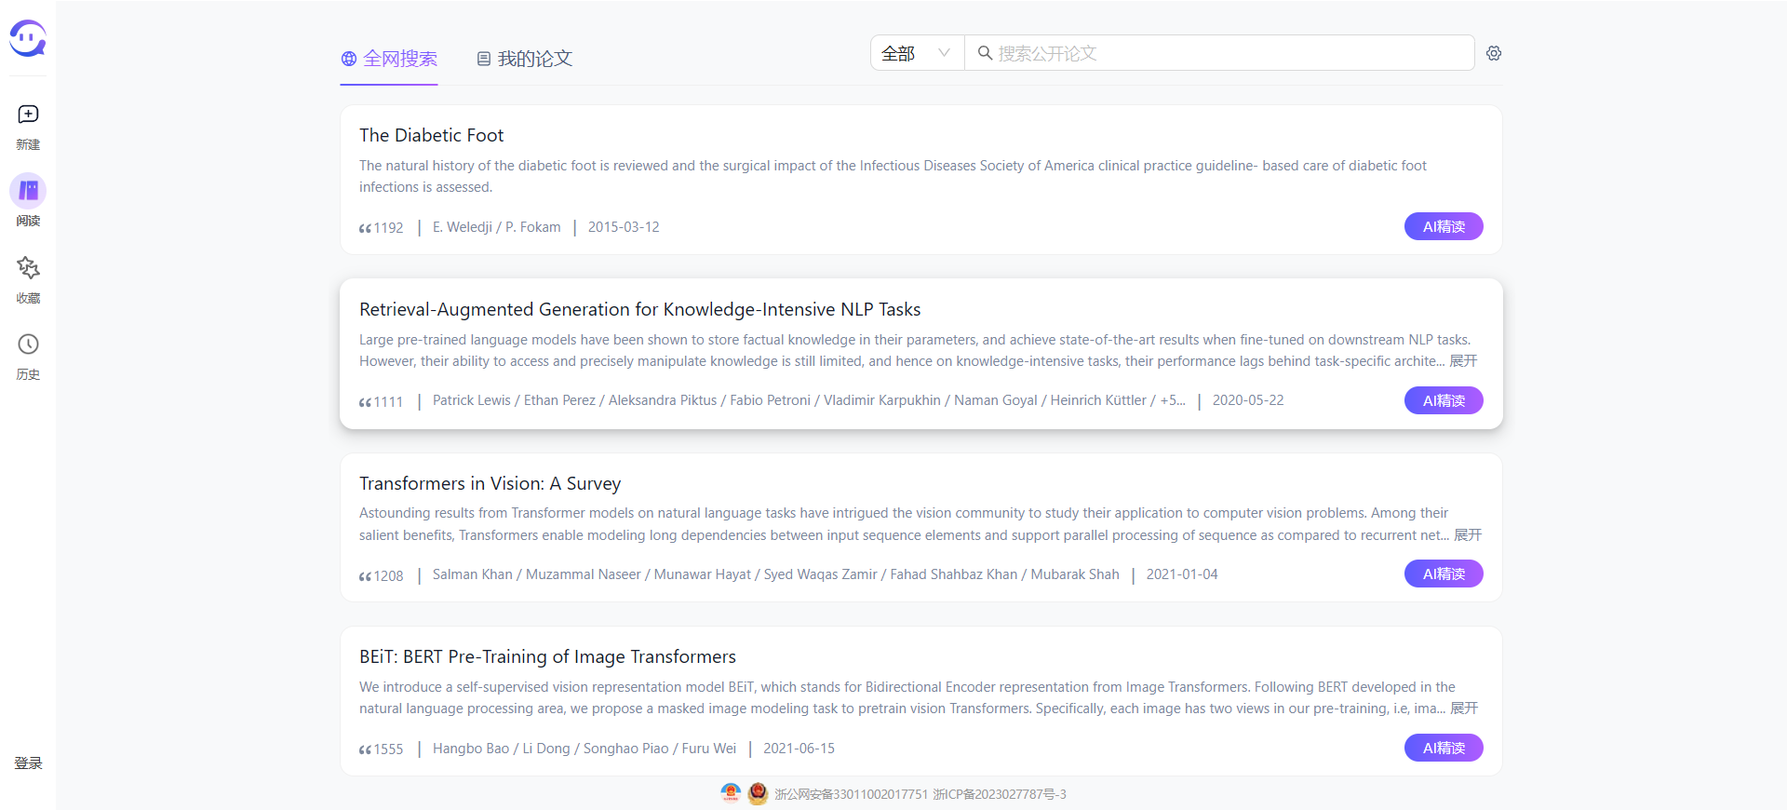
Task: Select the 阅读 reading icon
Action: click(x=28, y=191)
